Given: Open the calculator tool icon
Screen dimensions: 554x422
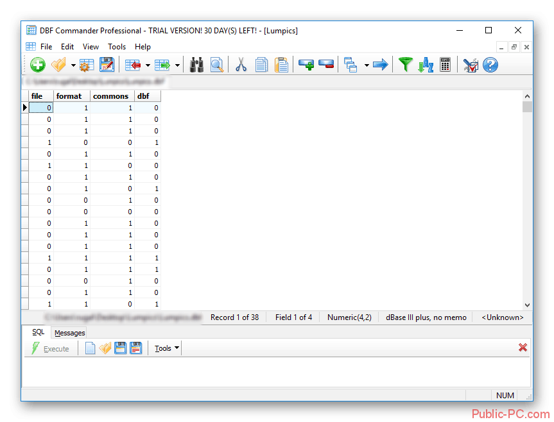Looking at the screenshot, I should coord(445,65).
